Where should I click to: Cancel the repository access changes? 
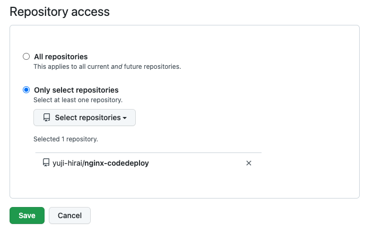pos(69,215)
